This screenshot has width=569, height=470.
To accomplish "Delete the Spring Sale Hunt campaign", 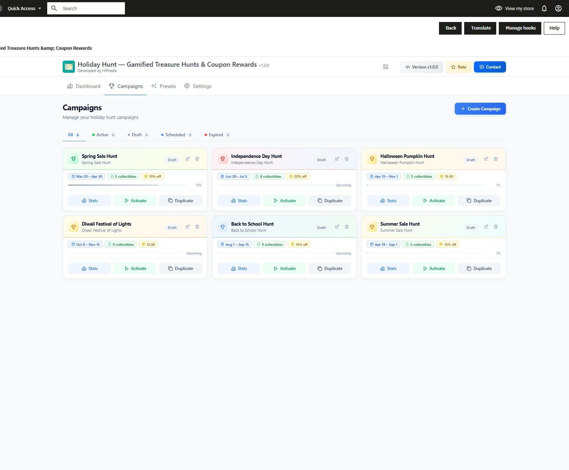I will (197, 159).
